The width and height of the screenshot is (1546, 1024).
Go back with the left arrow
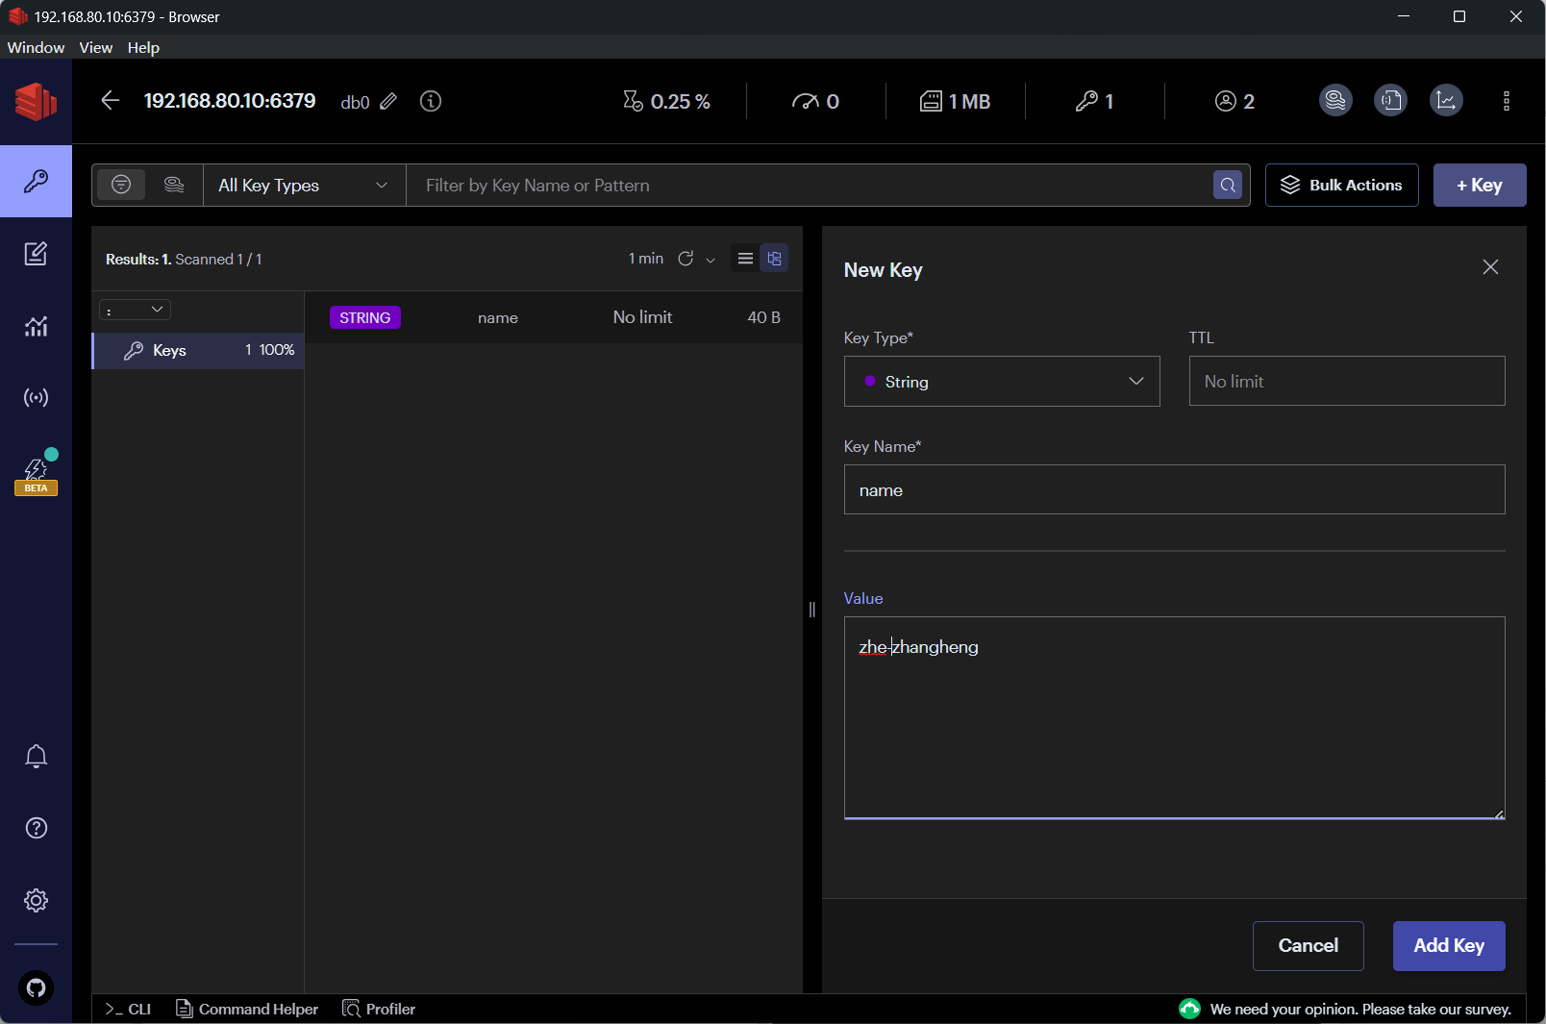click(111, 101)
